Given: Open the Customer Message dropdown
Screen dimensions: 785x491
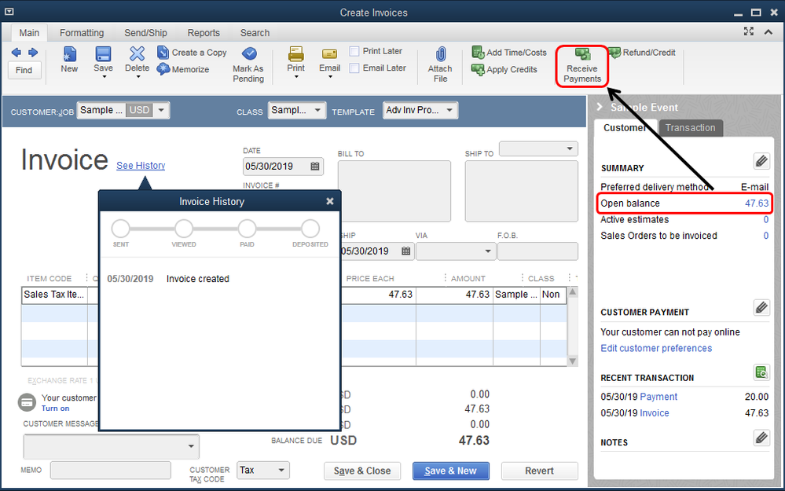Looking at the screenshot, I should [191, 446].
